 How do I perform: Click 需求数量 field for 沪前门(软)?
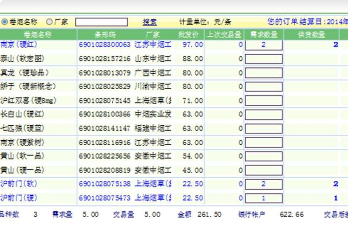[x=264, y=184]
